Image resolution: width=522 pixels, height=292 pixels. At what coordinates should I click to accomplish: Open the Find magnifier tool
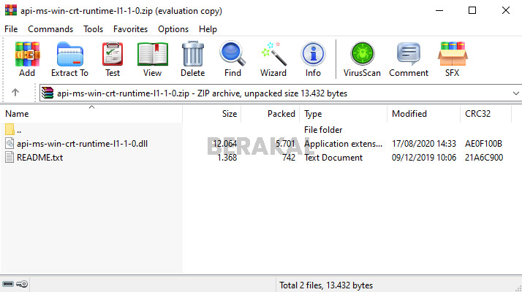click(x=232, y=59)
